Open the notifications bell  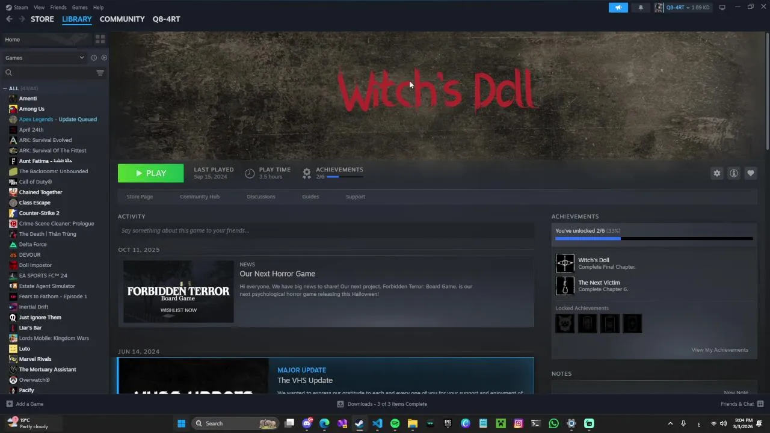point(641,7)
